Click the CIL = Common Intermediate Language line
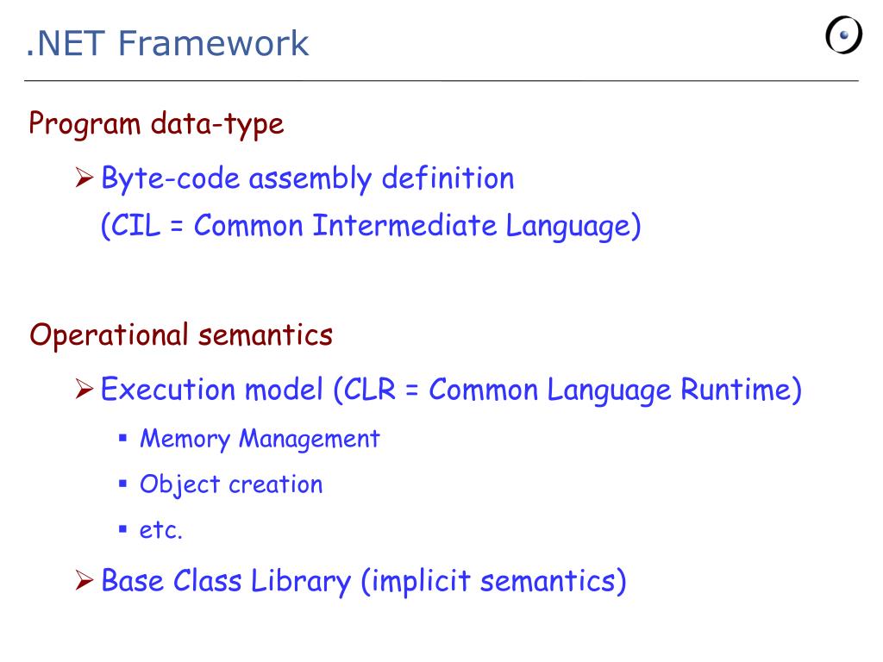The width and height of the screenshot is (883, 662). click(371, 227)
